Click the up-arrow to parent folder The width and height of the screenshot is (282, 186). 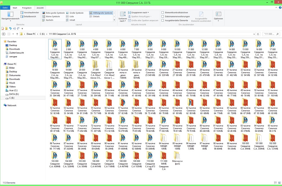click(17, 34)
